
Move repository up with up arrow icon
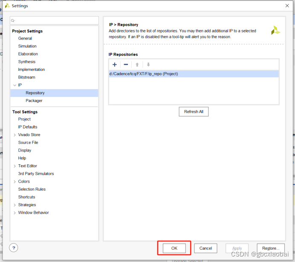(x=137, y=64)
